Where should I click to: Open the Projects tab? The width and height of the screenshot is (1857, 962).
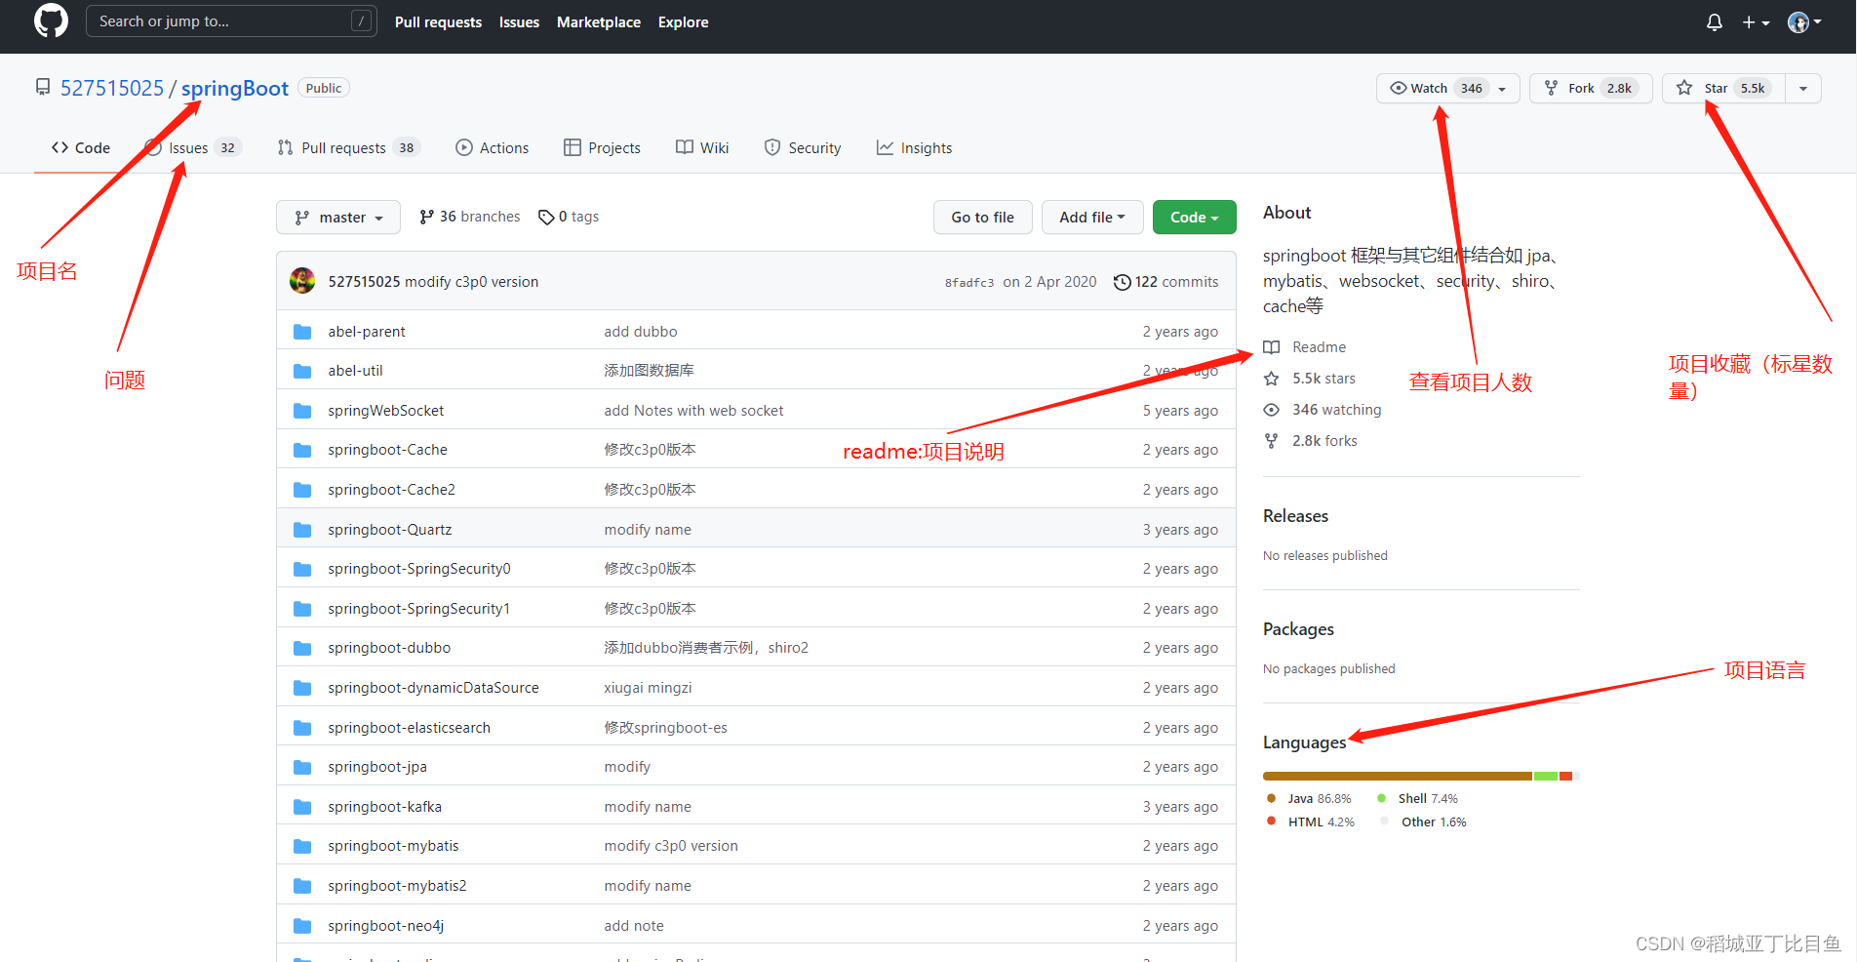pos(603,148)
